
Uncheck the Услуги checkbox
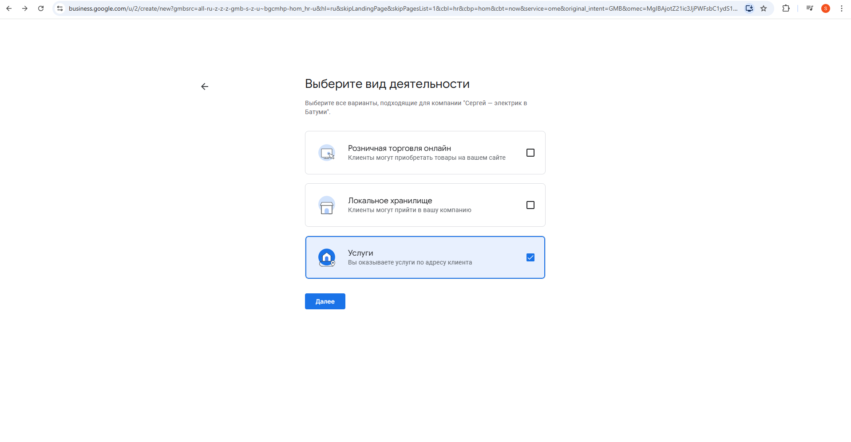click(x=531, y=257)
